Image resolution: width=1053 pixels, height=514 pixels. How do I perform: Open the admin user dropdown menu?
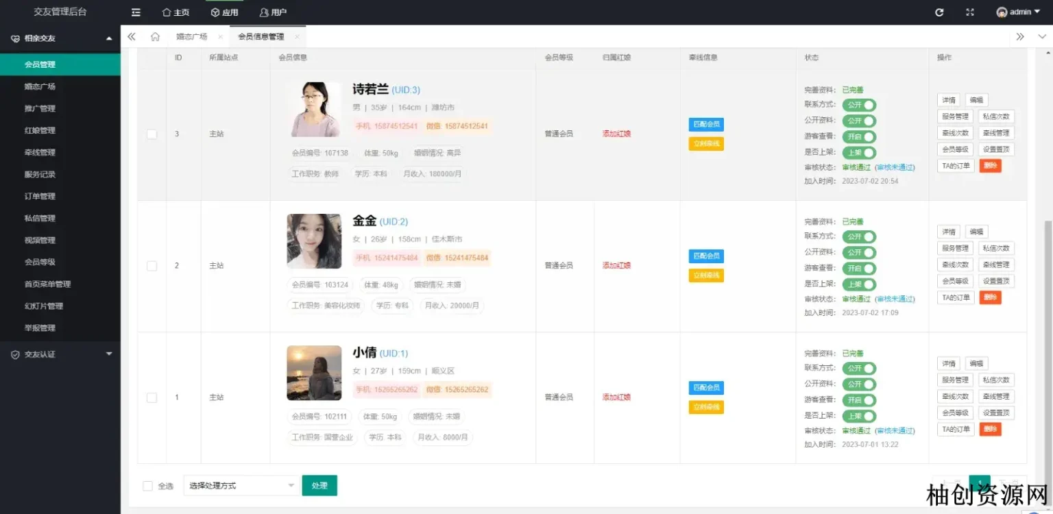pyautogui.click(x=1019, y=12)
